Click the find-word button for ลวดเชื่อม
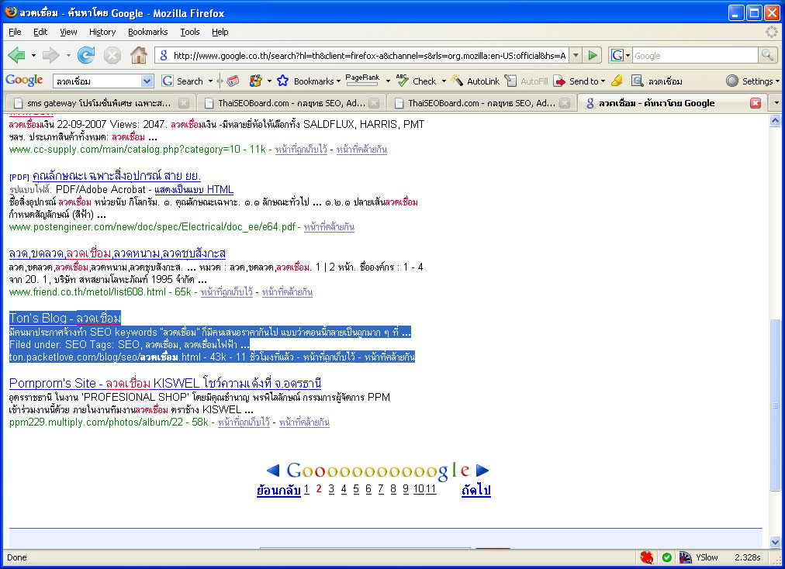The image size is (785, 569). pyautogui.click(x=657, y=81)
